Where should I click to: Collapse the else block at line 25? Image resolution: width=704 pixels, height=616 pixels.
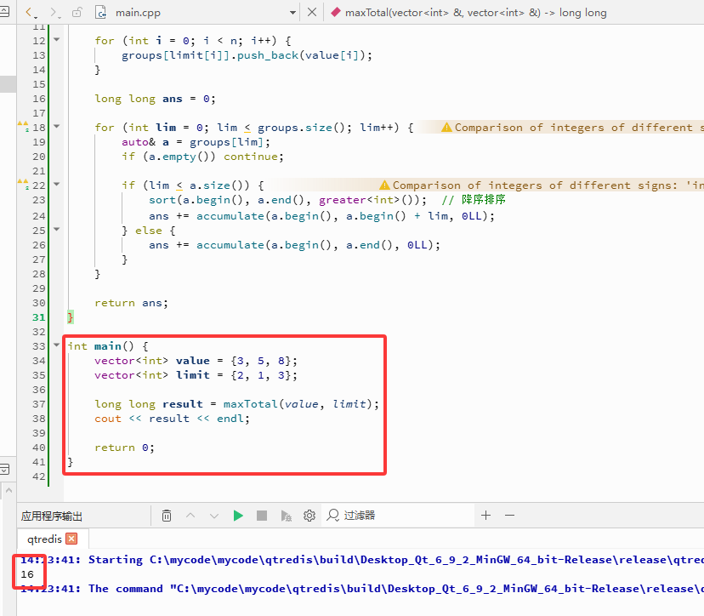tap(57, 229)
